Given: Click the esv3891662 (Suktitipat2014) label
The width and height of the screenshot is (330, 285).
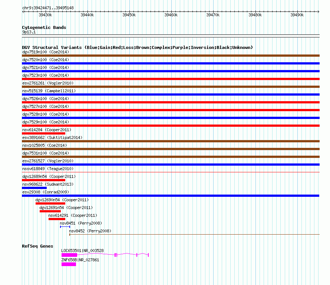Looking at the screenshot, I should coord(52,137).
